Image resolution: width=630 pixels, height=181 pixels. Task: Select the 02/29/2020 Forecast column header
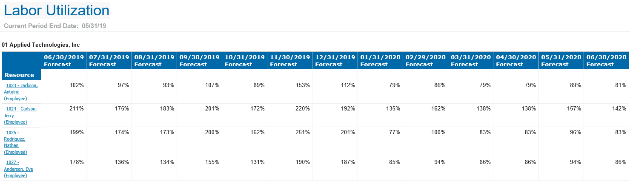pos(425,60)
